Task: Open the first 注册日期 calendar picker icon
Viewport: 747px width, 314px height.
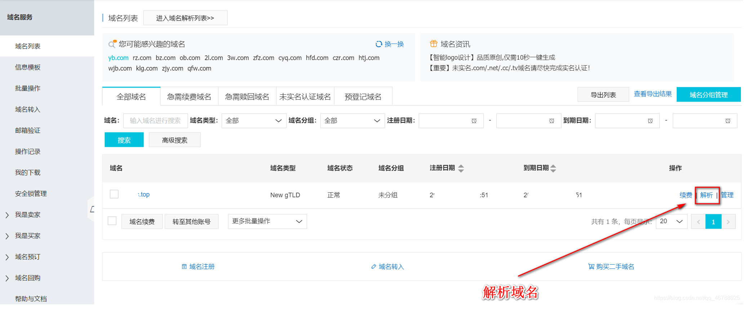Action: coord(474,121)
